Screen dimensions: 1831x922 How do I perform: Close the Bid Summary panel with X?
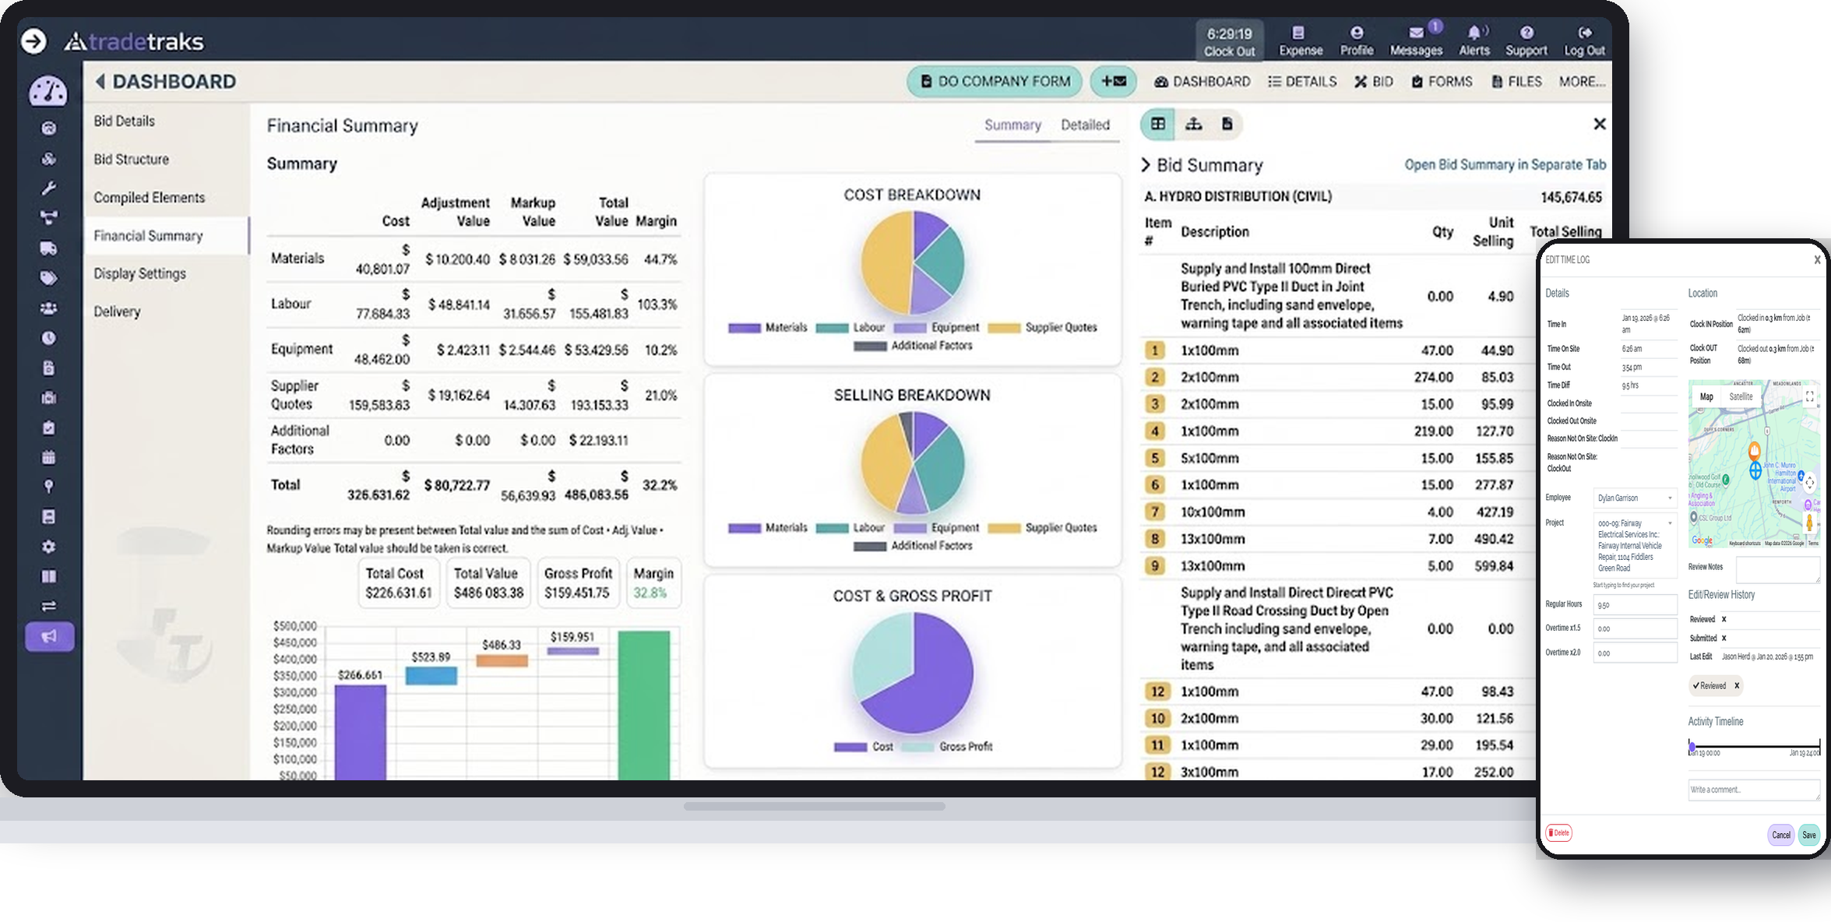1599,124
